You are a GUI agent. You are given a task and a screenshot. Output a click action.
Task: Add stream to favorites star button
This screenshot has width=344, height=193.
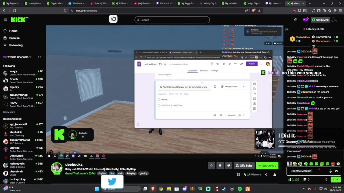pos(212,166)
